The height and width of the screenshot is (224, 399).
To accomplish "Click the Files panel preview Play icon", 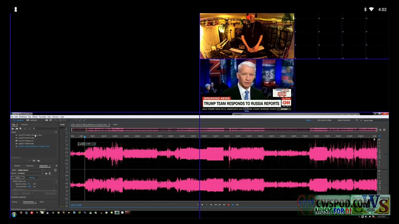I will (30, 161).
